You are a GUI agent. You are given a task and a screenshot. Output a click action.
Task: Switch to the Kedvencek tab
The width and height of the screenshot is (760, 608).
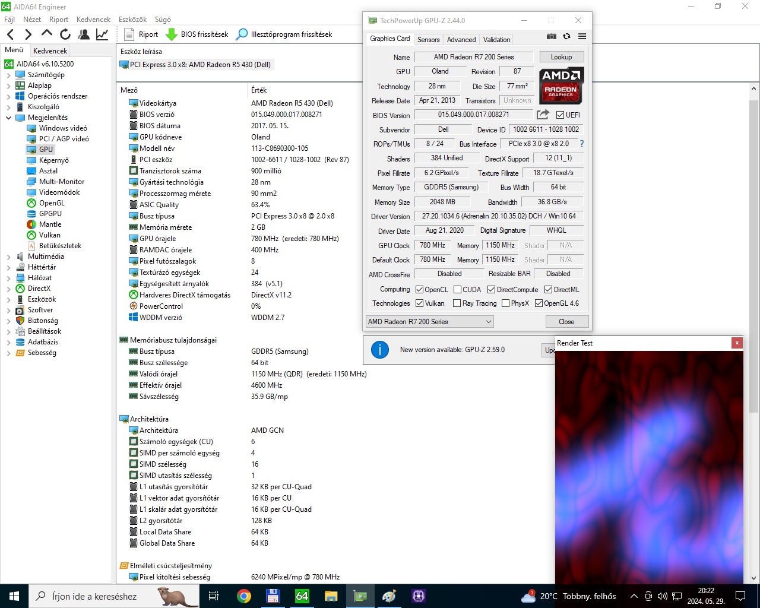(x=50, y=51)
